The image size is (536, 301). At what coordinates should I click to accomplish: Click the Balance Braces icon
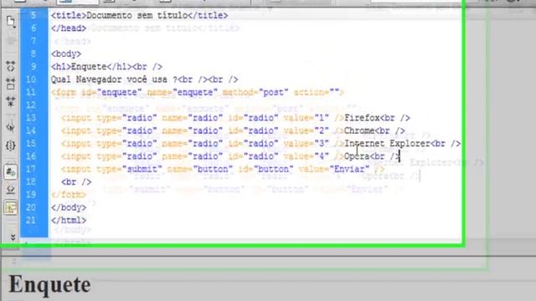coord(11,145)
